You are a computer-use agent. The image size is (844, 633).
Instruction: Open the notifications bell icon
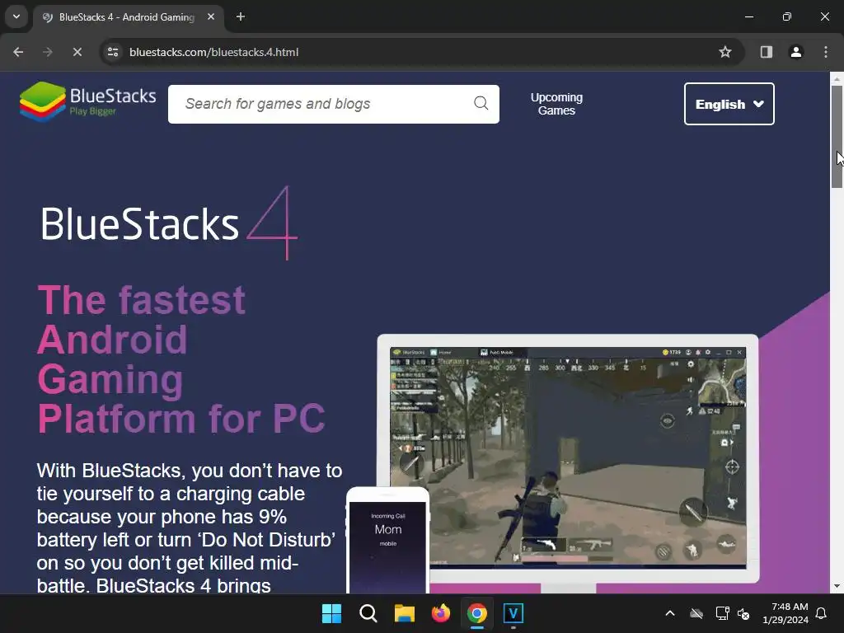coord(822,613)
